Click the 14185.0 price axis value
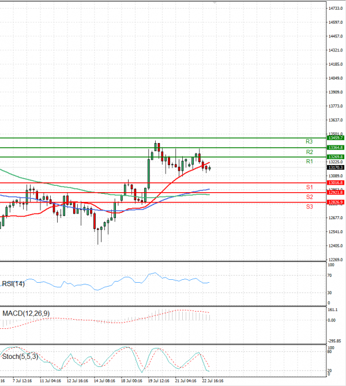 click(336, 64)
